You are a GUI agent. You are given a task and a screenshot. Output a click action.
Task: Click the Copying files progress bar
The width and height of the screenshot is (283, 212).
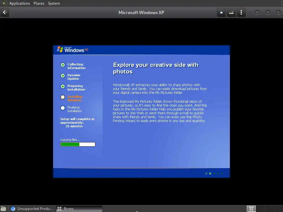(x=78, y=144)
